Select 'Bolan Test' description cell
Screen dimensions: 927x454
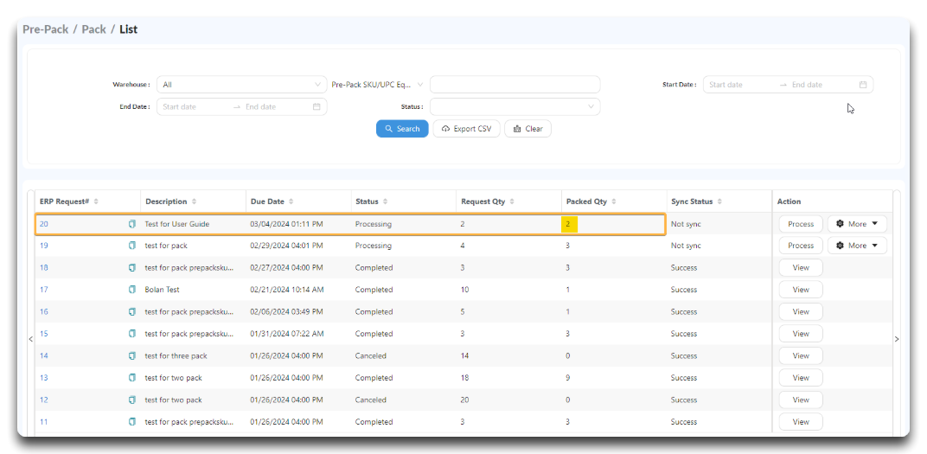162,290
